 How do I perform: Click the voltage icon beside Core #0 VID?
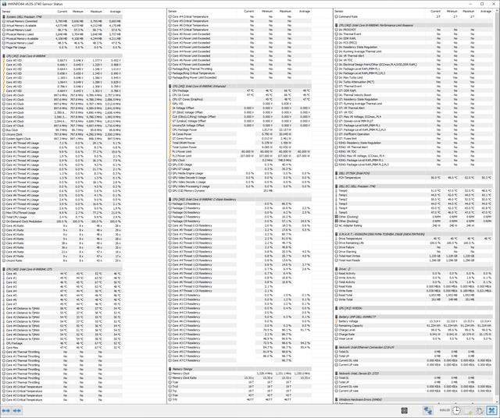(x=4, y=60)
